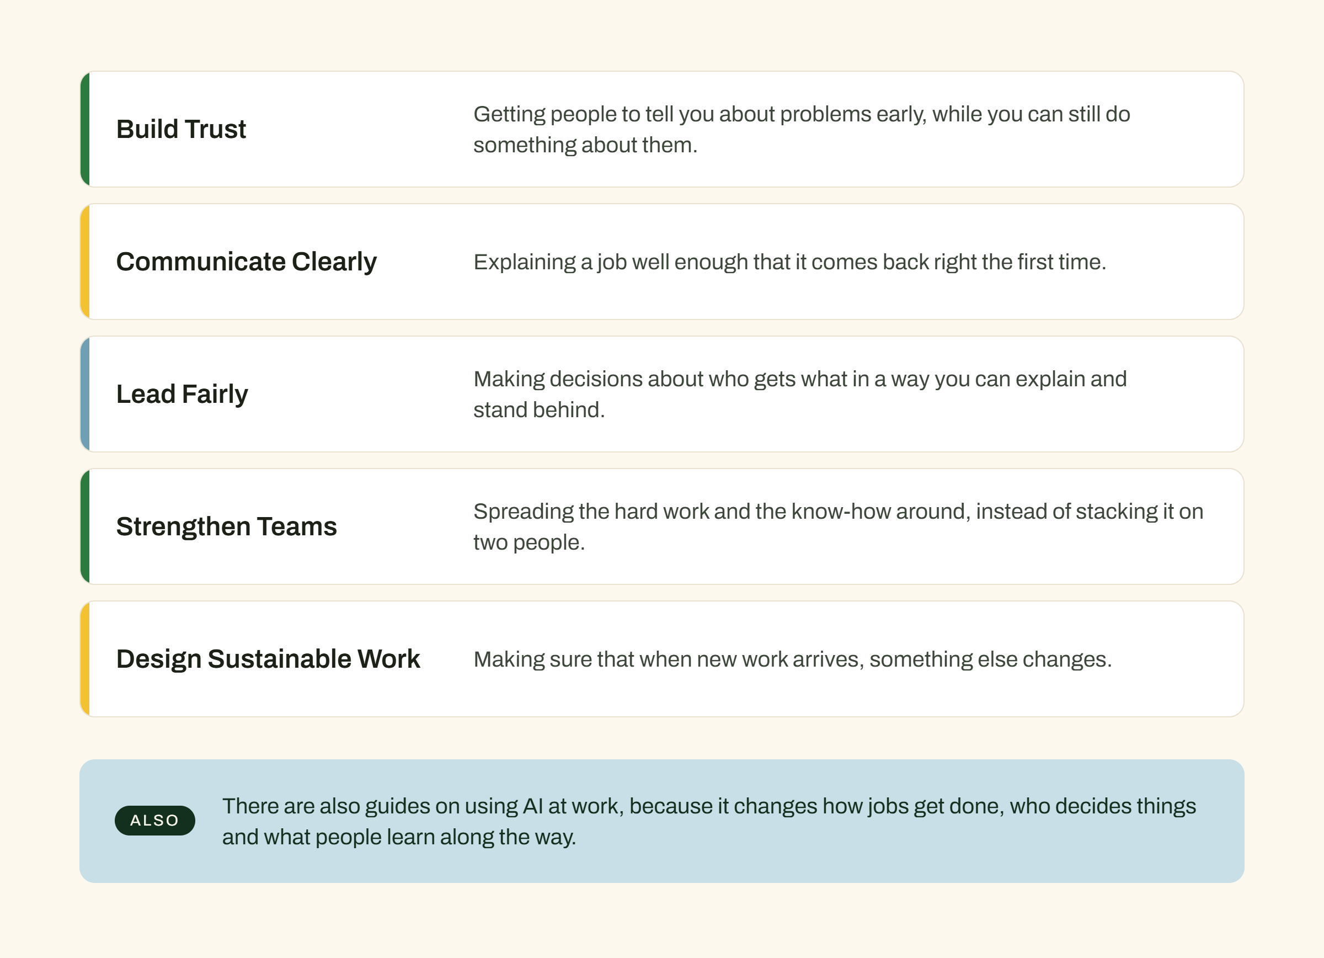Click the light blue ALSO callout panel

661,821
